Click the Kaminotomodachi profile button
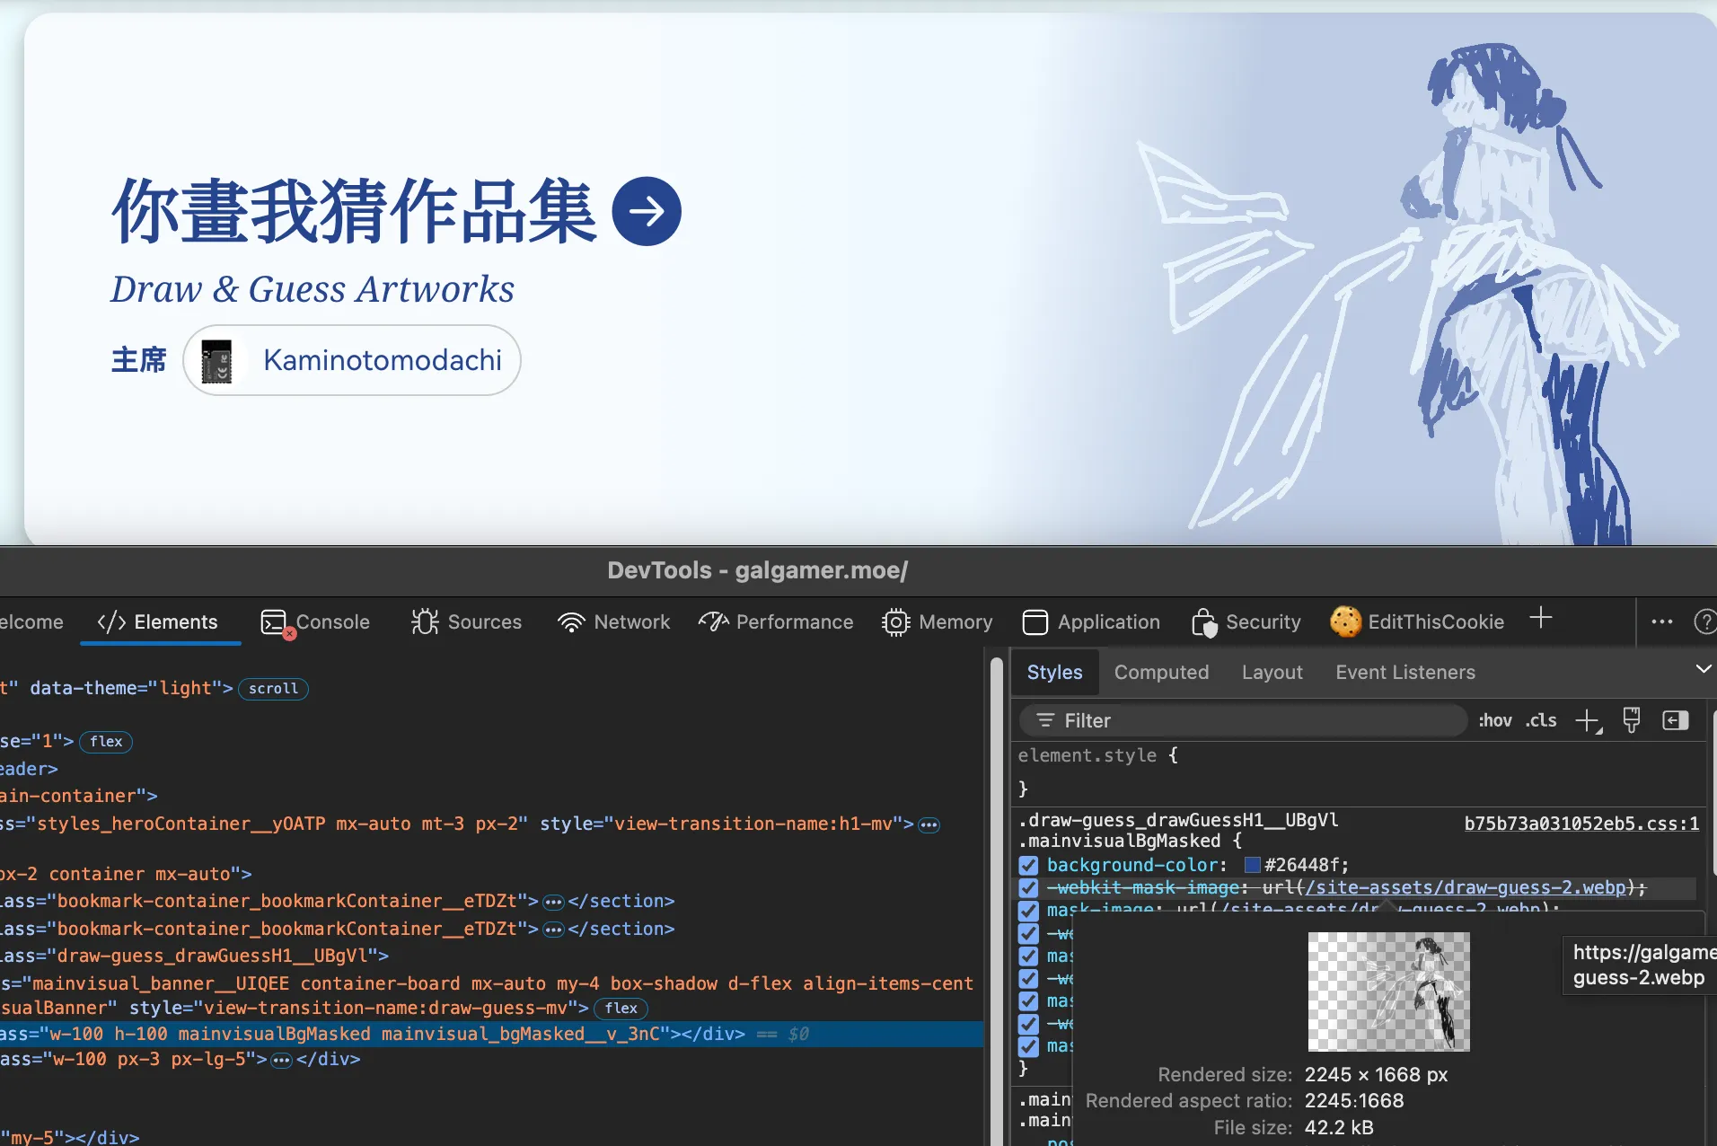Image resolution: width=1717 pixels, height=1146 pixels. (x=352, y=360)
